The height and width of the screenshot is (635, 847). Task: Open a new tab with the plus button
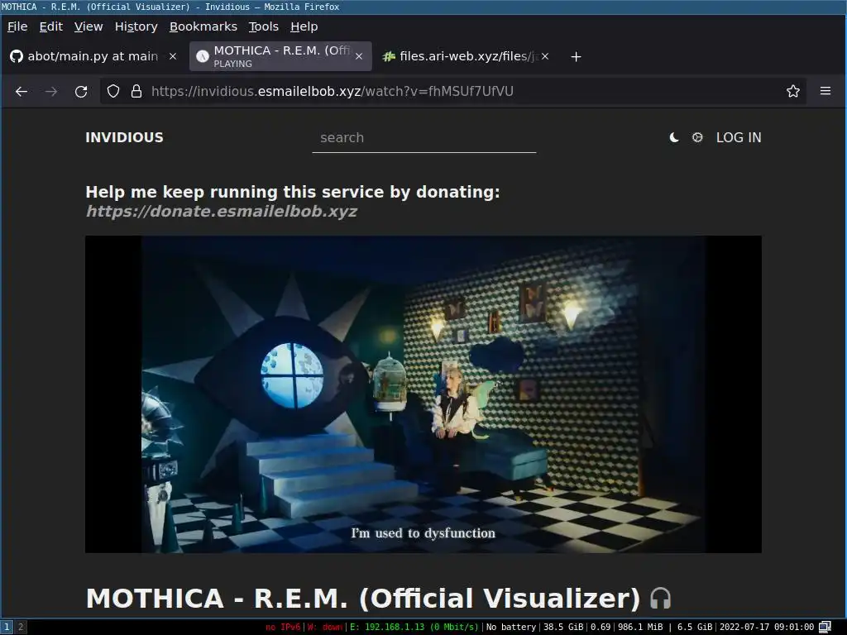(x=576, y=57)
